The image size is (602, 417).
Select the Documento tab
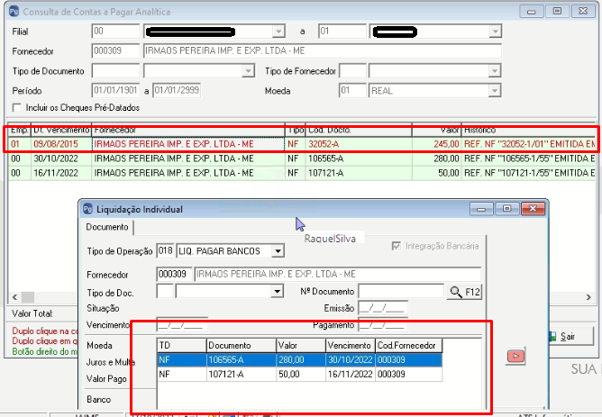click(107, 227)
